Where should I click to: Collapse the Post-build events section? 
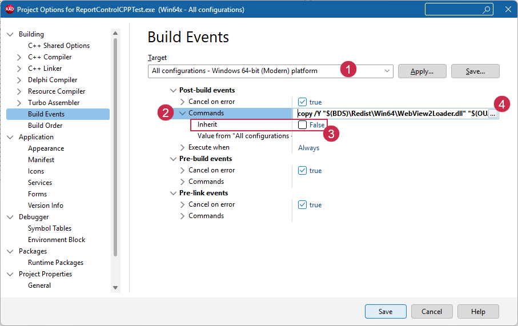coord(173,90)
